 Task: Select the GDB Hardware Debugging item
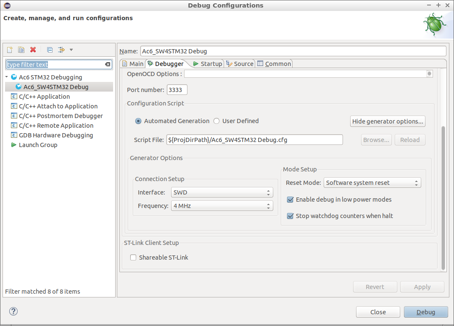point(55,135)
